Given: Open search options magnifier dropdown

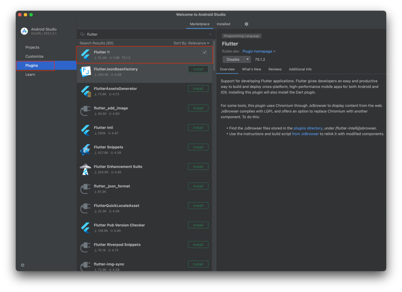Looking at the screenshot, I should click(82, 35).
